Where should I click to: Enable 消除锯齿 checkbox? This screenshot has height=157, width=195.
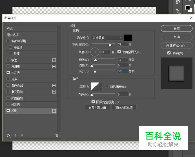click(107, 86)
